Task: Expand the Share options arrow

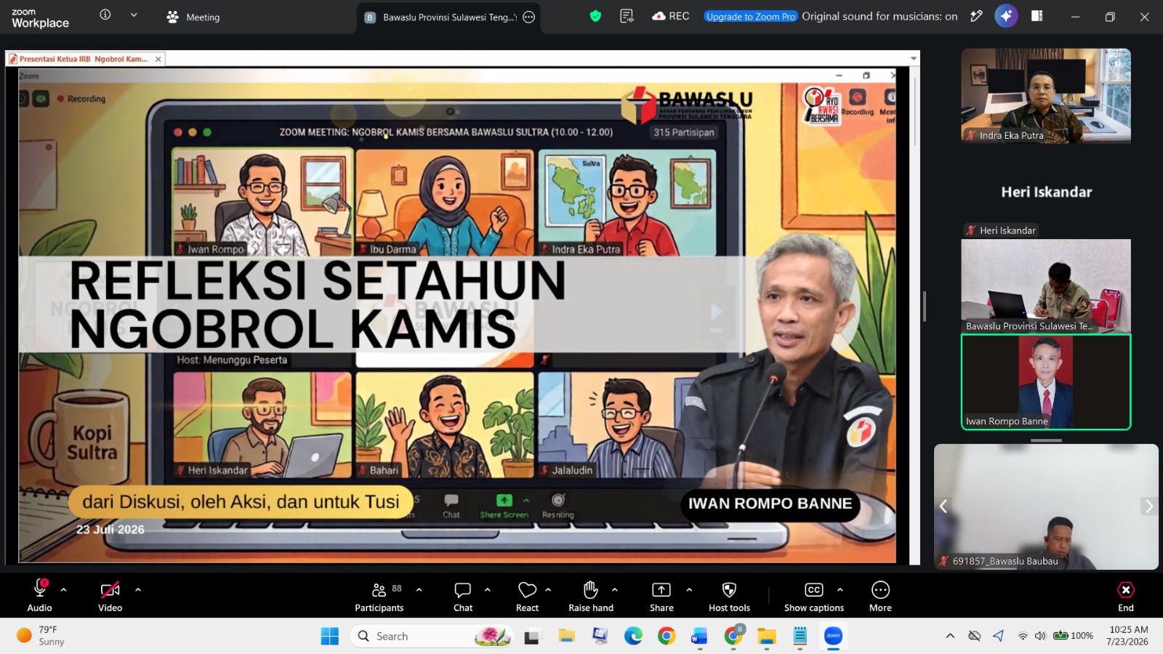Action: pyautogui.click(x=689, y=590)
